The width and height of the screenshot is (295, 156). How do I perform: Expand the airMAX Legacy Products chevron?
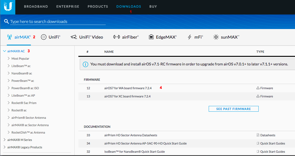click(5, 147)
